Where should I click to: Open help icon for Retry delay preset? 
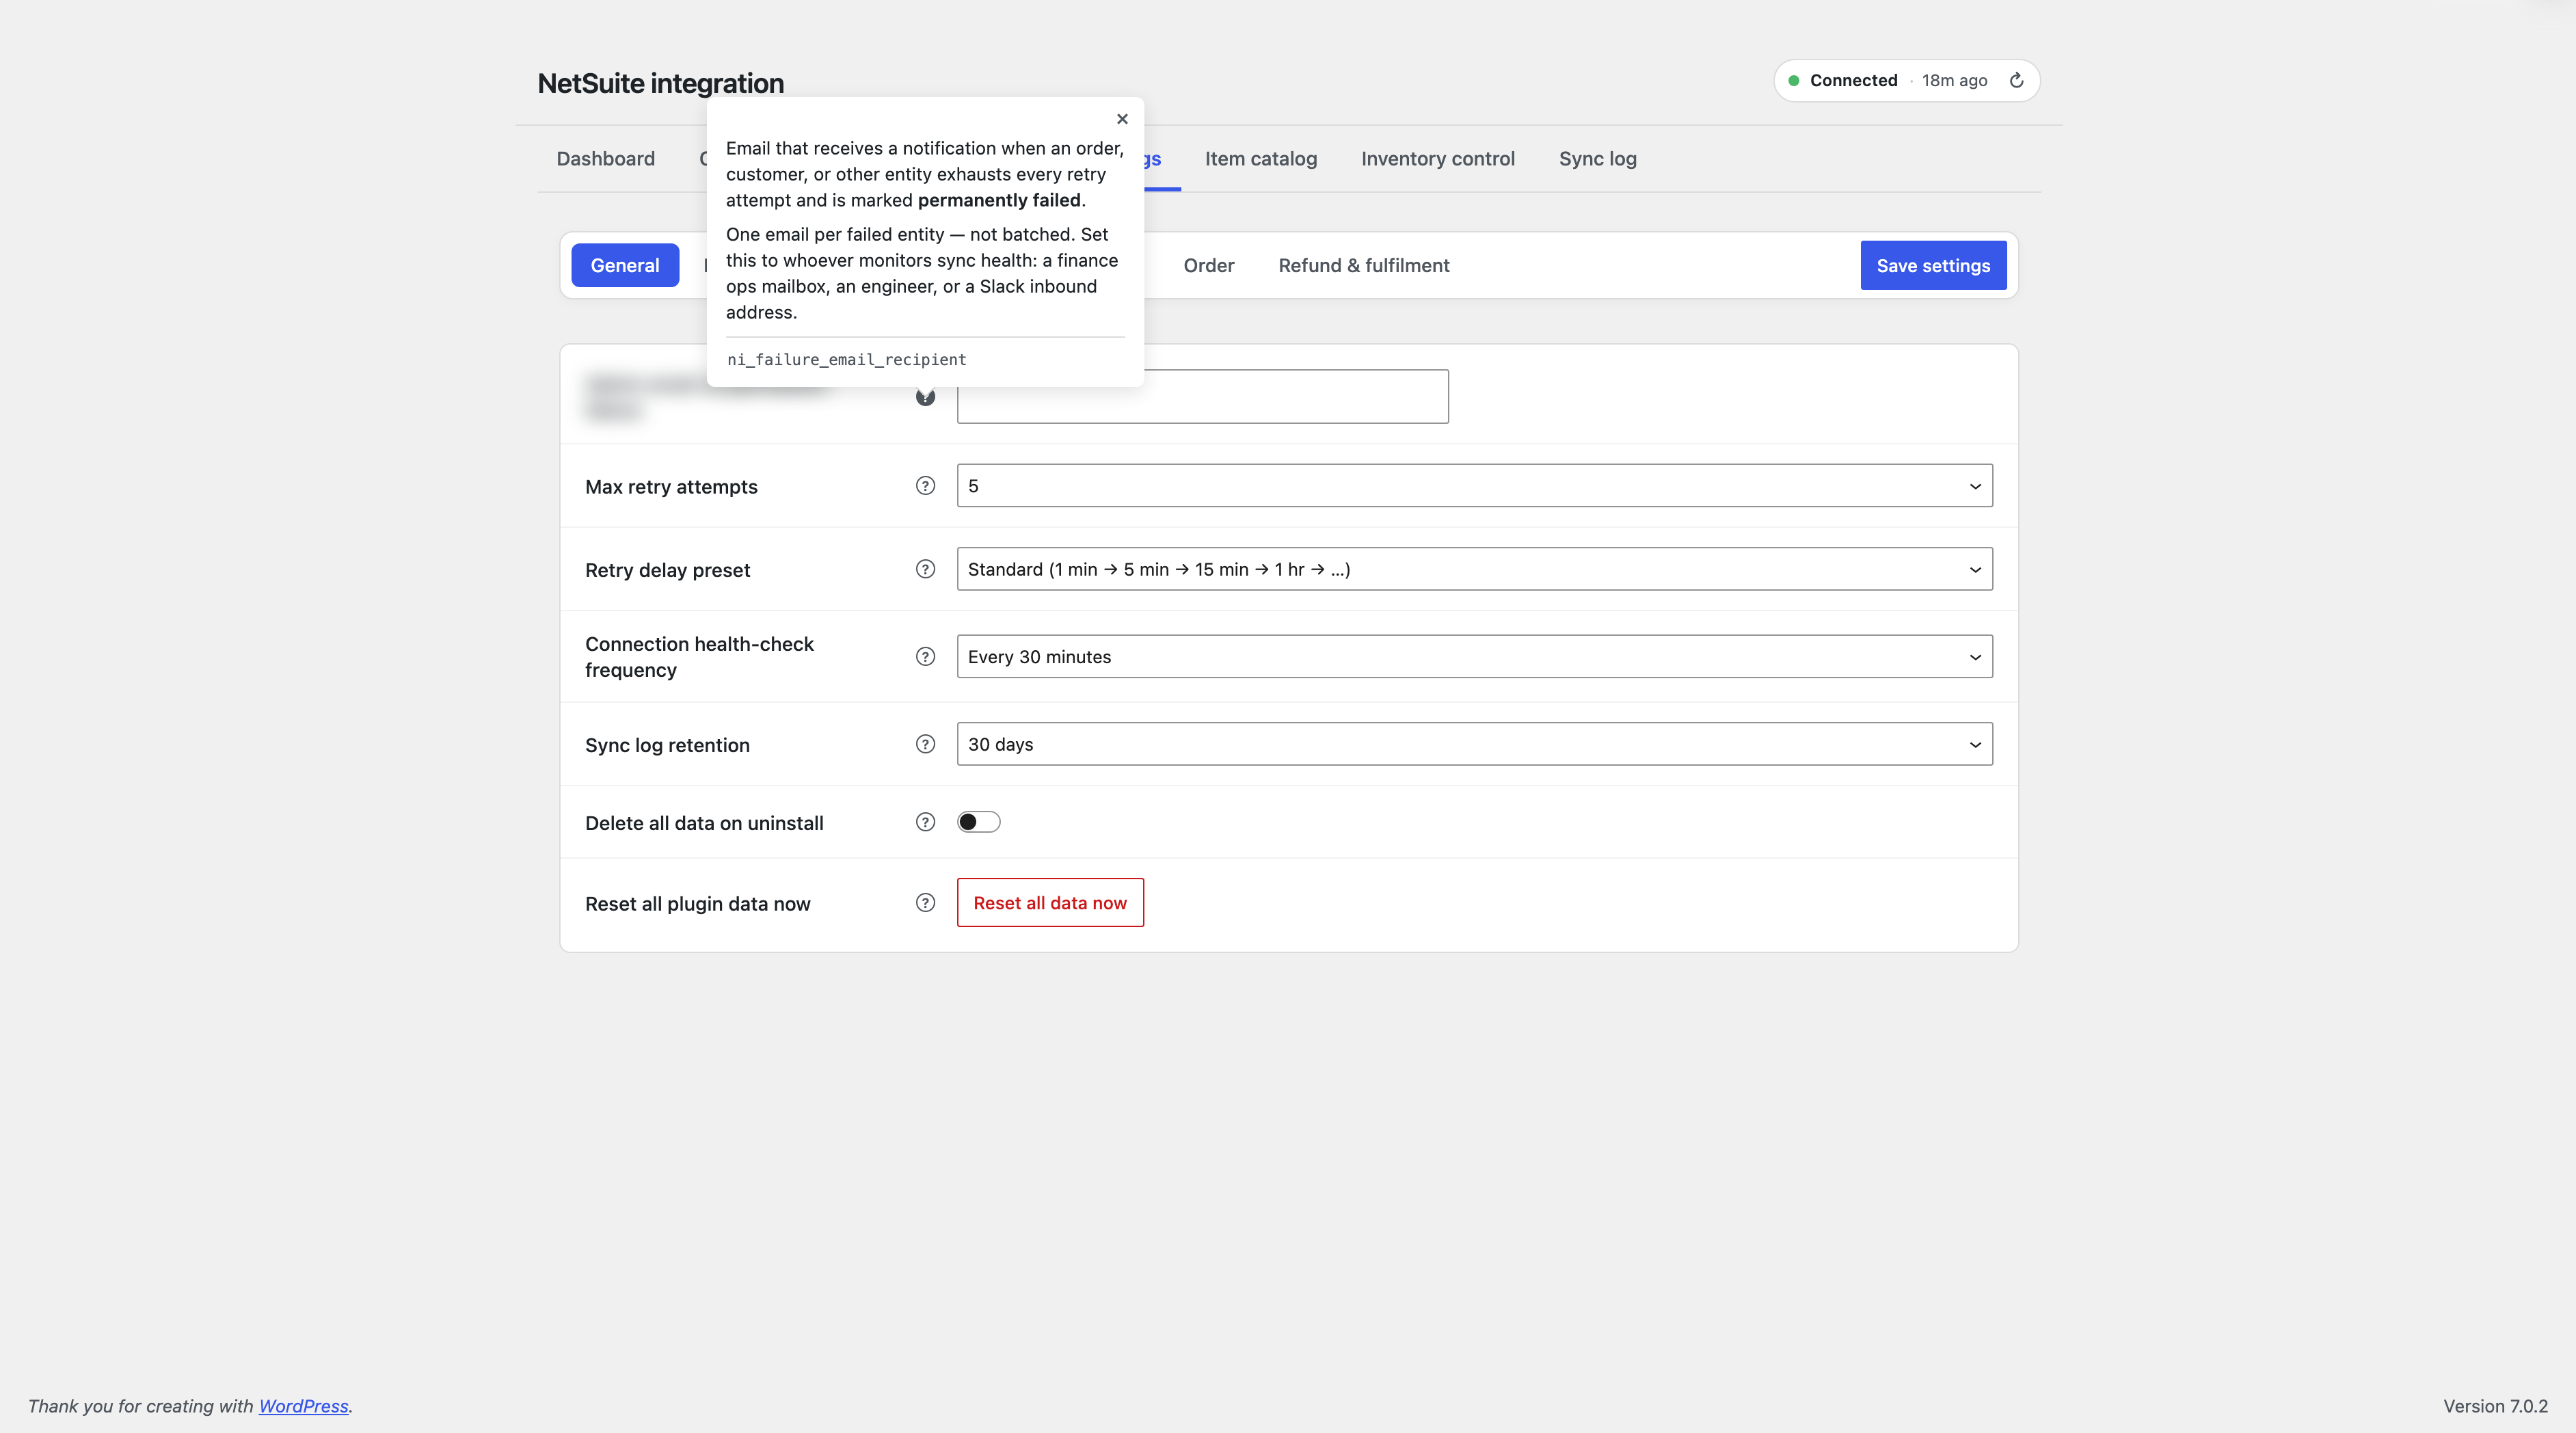click(925, 569)
